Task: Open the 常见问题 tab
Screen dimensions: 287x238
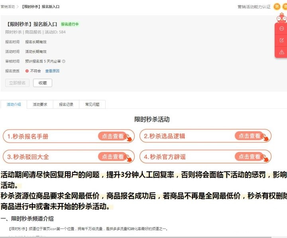Action: pos(92,104)
